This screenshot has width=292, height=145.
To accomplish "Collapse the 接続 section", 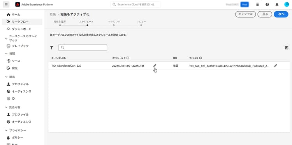I will 6,54.
